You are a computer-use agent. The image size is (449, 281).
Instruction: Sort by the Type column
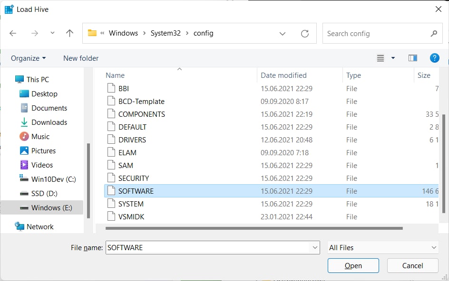[353, 75]
